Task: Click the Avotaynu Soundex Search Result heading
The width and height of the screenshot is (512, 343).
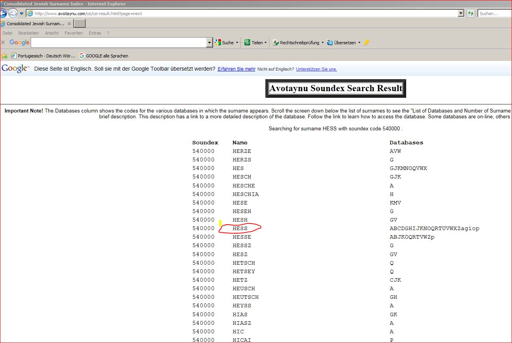Action: [x=336, y=88]
